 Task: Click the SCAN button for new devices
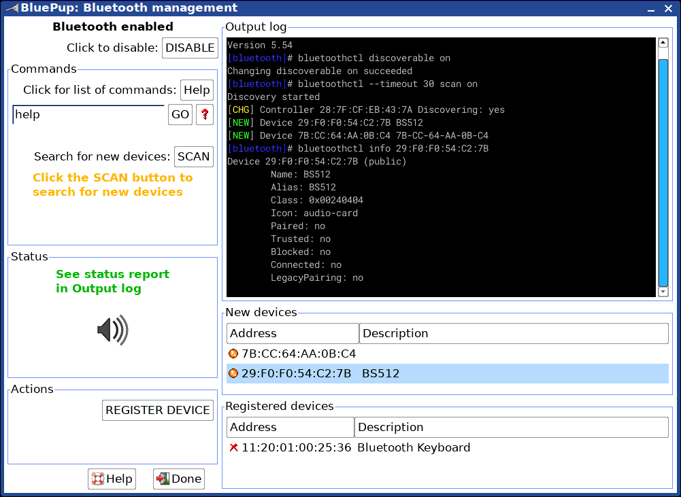pos(194,156)
